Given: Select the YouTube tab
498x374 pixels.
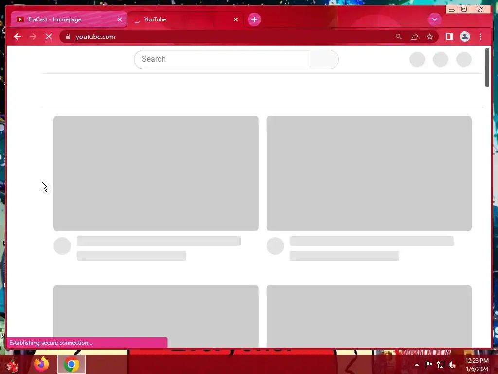Looking at the screenshot, I should (x=185, y=19).
